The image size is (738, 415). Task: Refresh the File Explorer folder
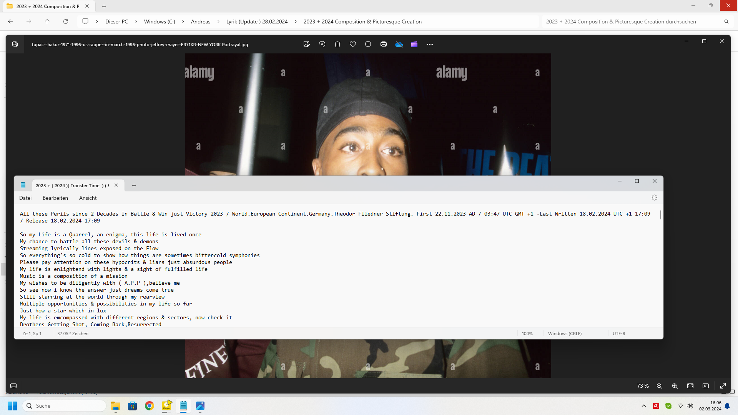click(x=66, y=22)
